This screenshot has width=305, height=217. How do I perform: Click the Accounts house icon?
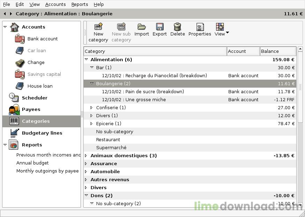(x=15, y=27)
